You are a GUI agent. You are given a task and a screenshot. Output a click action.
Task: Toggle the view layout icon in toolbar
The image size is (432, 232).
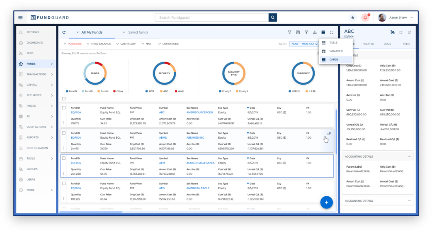click(323, 32)
